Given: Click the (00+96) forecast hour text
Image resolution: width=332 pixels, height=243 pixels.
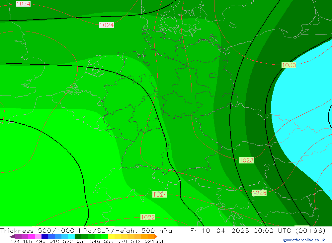Looking at the screenshot, I should click(310, 230).
